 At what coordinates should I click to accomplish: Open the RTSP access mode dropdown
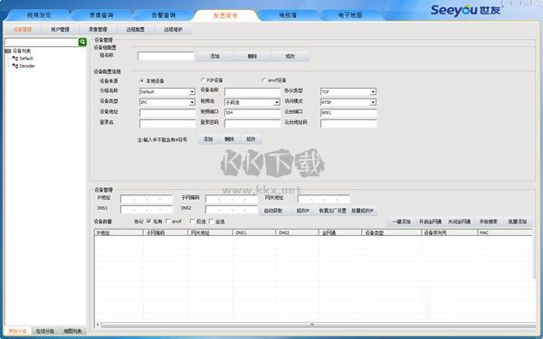(373, 102)
